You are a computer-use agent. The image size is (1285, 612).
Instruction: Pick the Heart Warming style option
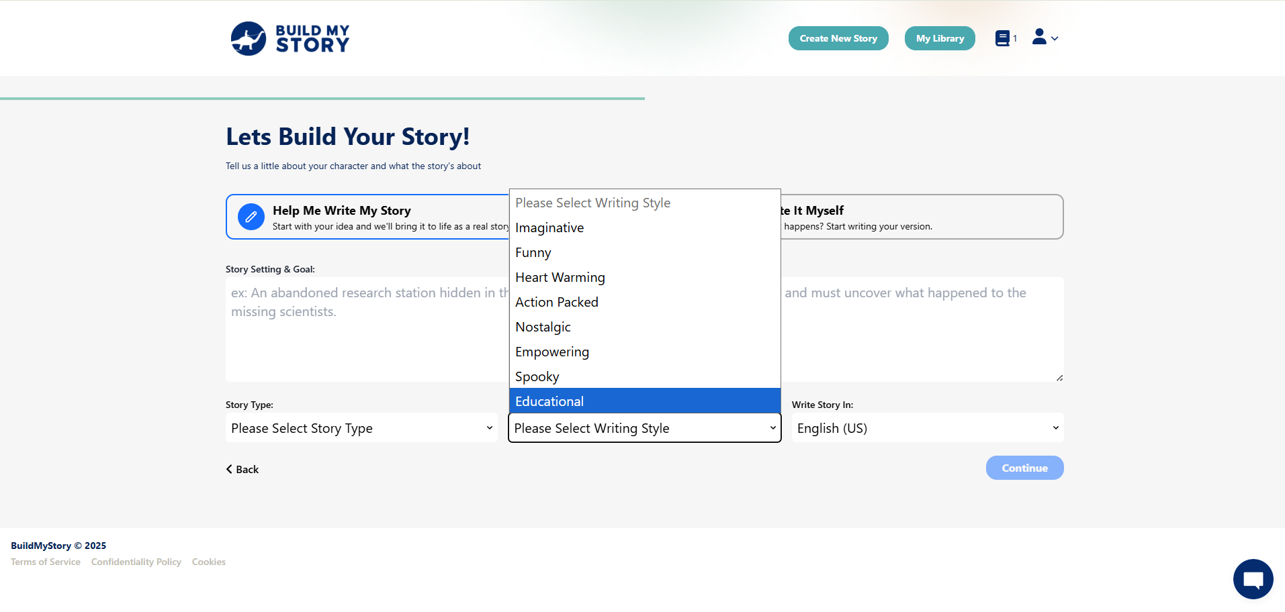coord(560,278)
